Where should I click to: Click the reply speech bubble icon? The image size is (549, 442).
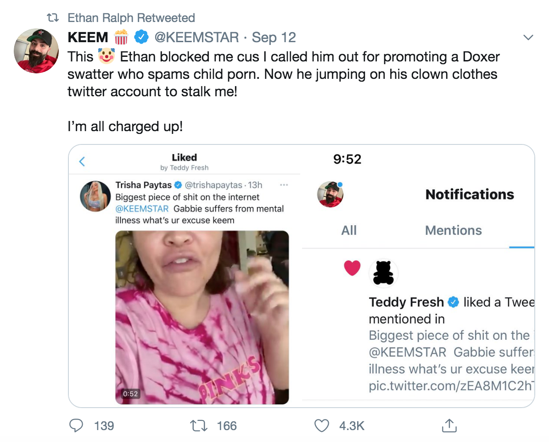[x=76, y=425]
